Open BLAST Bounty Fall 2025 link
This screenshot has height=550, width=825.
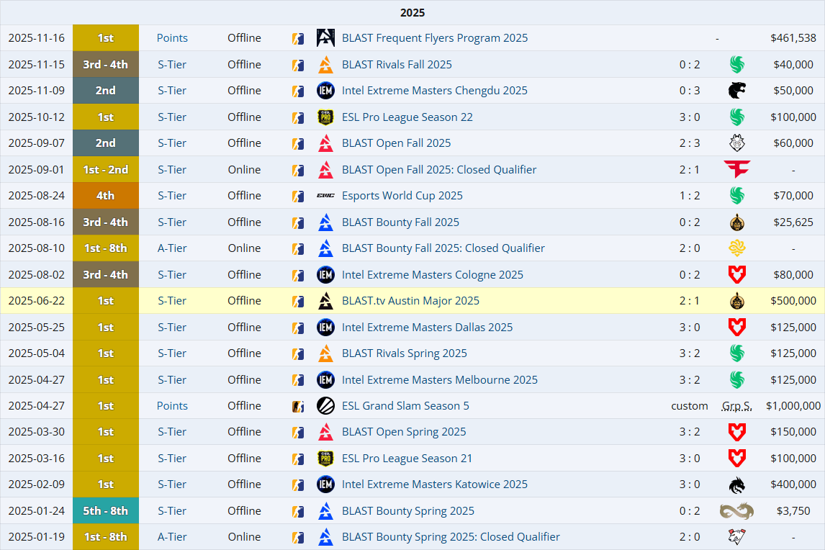400,222
